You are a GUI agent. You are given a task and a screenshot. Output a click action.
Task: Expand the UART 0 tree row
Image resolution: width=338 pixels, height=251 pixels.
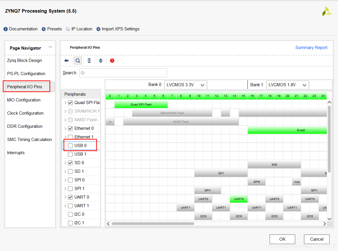(65, 197)
